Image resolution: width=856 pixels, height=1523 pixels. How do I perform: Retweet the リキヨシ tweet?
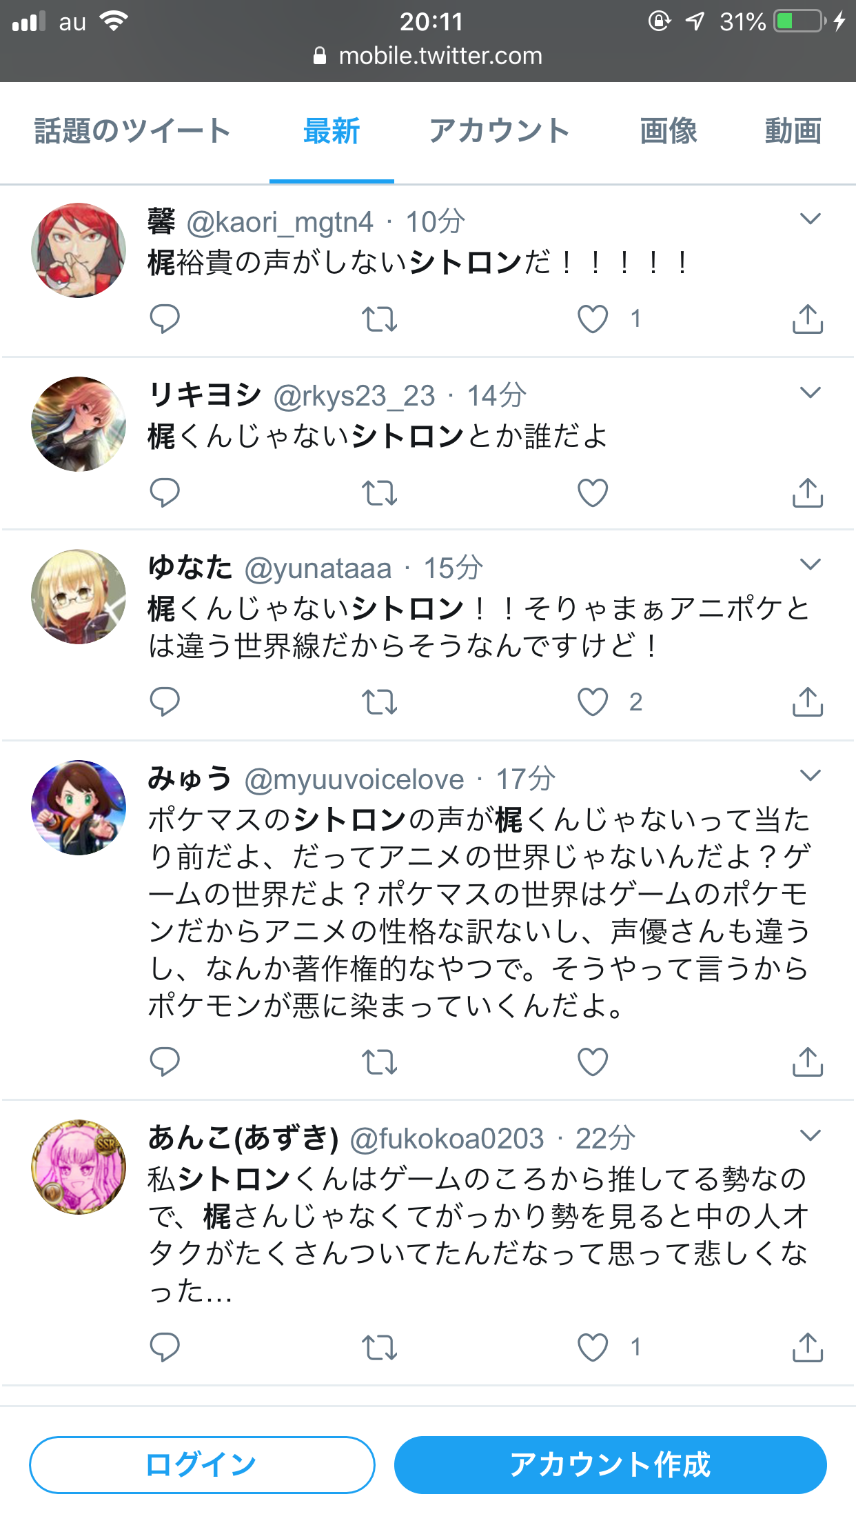380,493
